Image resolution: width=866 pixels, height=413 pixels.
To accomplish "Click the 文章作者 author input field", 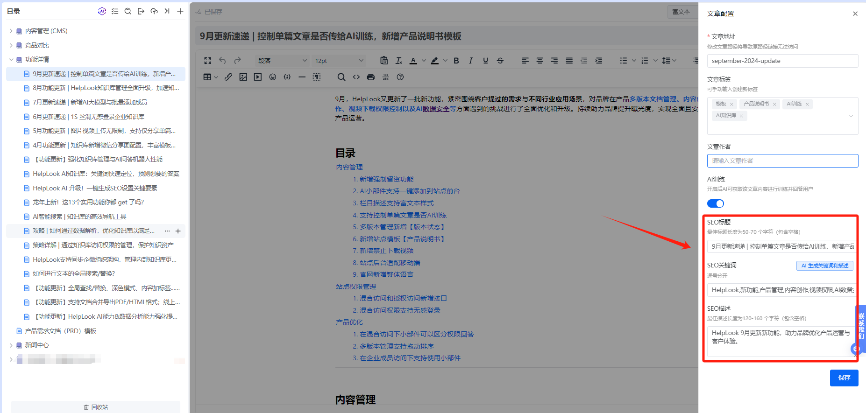I will (783, 161).
